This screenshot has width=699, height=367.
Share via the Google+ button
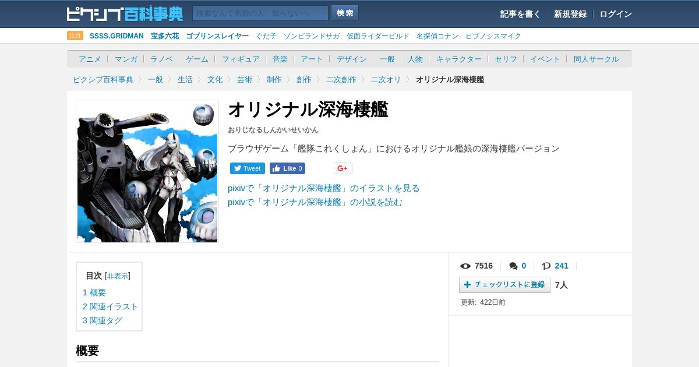pyautogui.click(x=343, y=168)
